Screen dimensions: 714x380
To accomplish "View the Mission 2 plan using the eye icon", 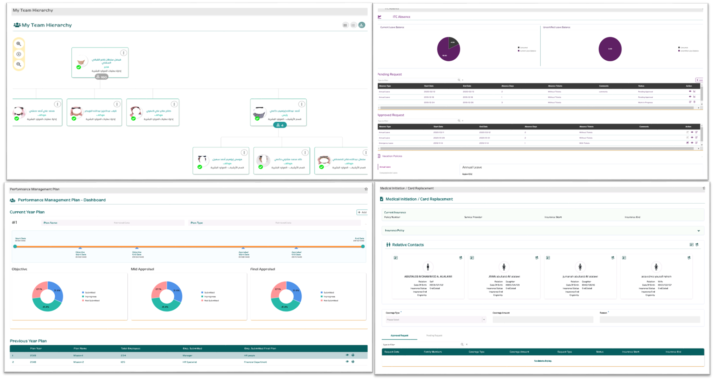I will [x=347, y=362].
